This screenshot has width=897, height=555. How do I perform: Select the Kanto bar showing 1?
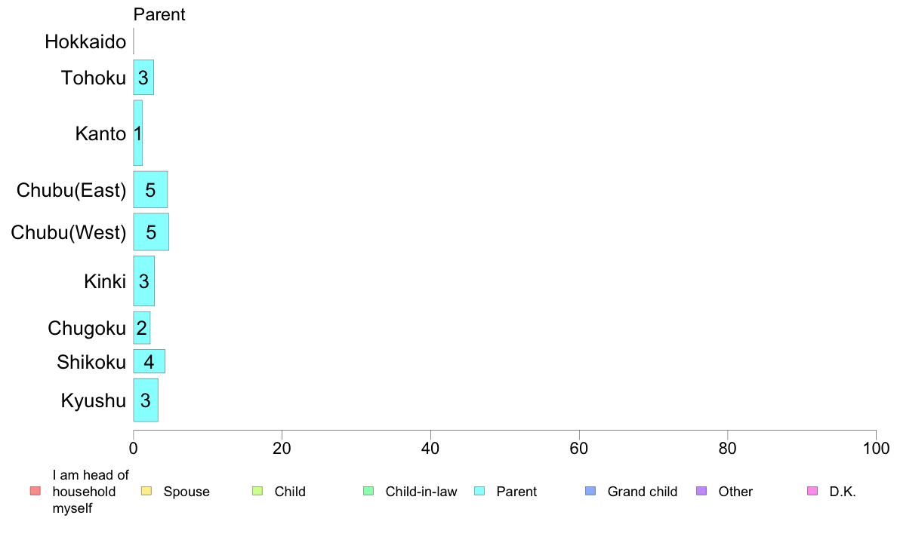(x=138, y=133)
